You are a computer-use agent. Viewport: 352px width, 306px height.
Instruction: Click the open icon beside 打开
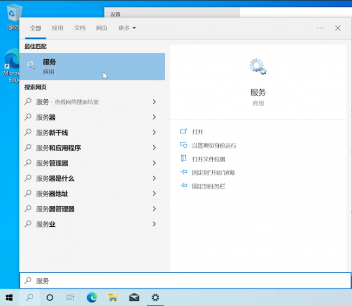[184, 131]
